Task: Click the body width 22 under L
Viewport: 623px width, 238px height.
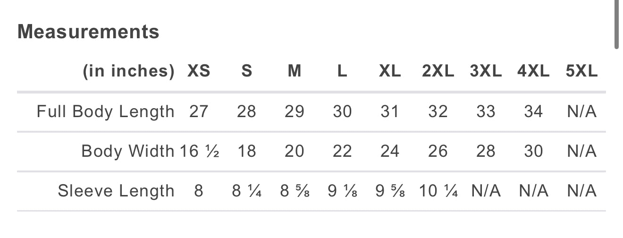Action: coord(342,151)
